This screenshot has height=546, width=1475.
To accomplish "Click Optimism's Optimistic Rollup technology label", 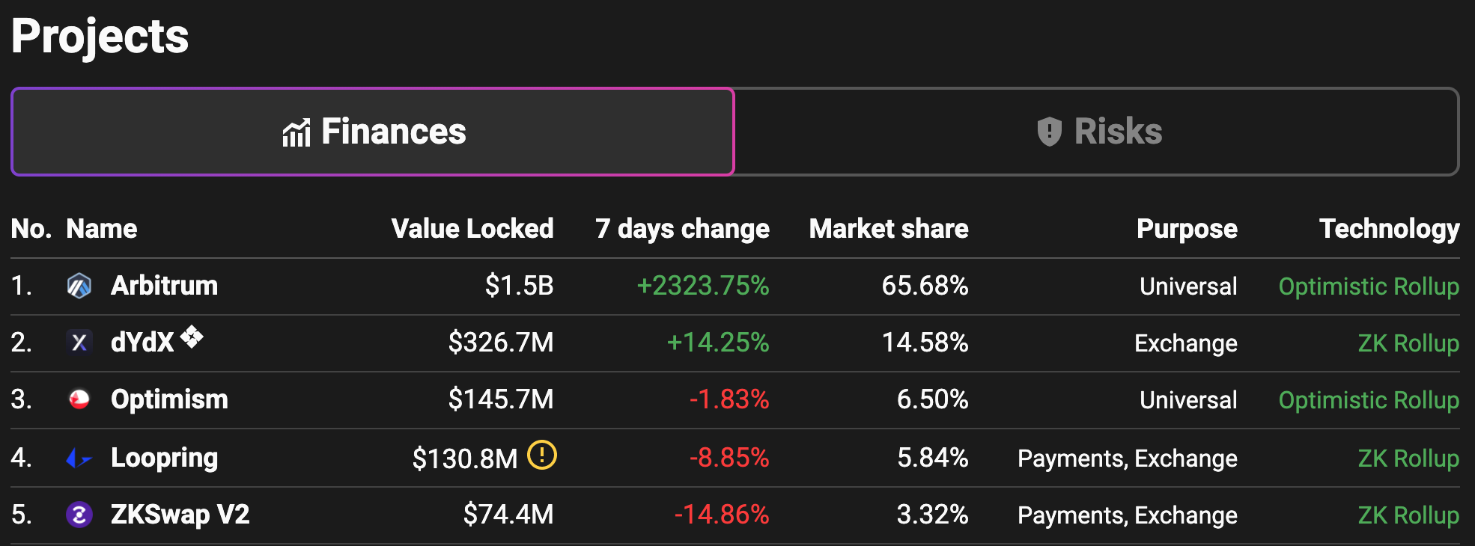I will click(x=1369, y=399).
